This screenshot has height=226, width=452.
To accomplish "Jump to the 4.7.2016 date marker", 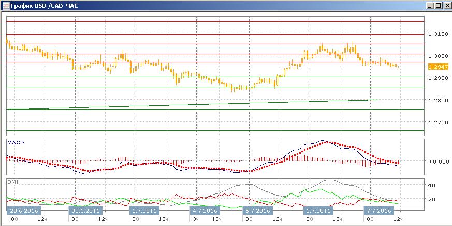I will point(204,211).
